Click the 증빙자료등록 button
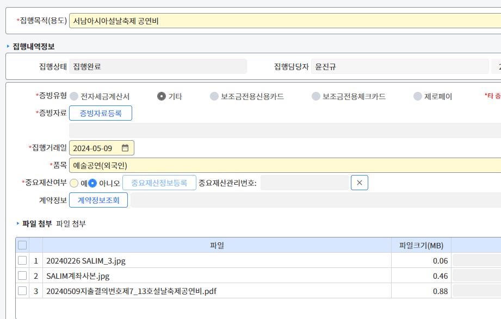Viewport: 501px width, 319px height. point(101,113)
